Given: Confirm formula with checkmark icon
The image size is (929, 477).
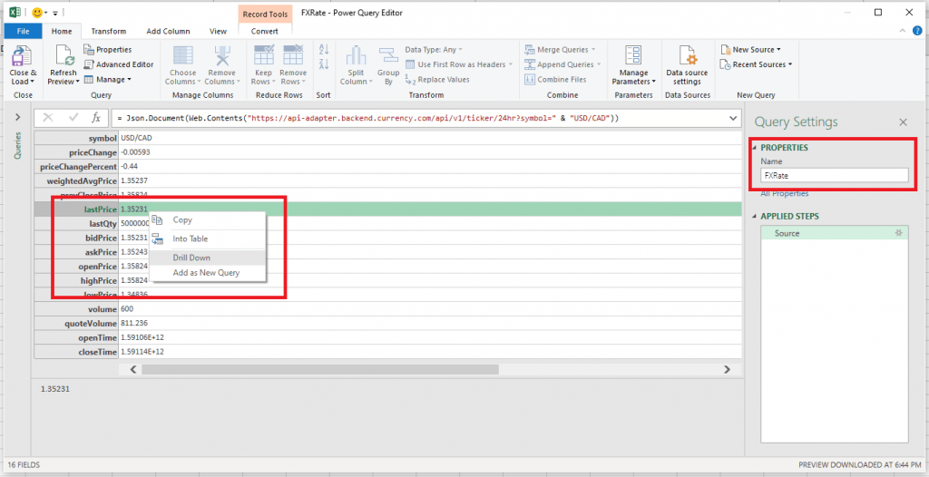Looking at the screenshot, I should coord(73,118).
